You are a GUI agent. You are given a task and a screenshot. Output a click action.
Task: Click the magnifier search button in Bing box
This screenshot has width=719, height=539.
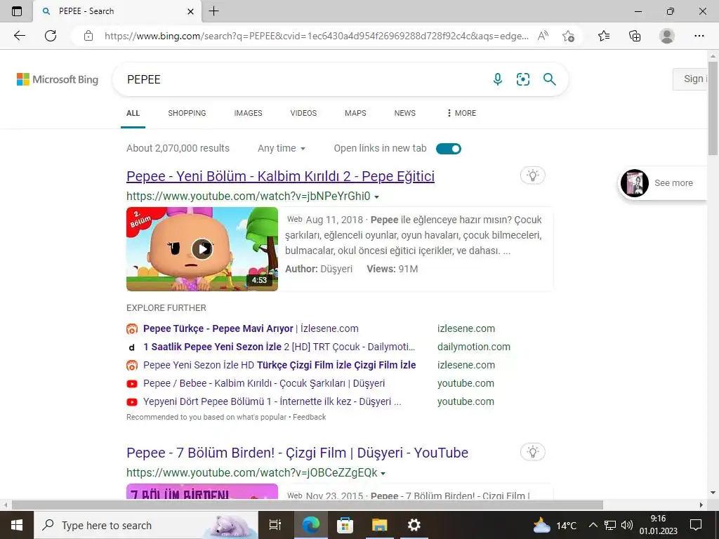tap(549, 79)
